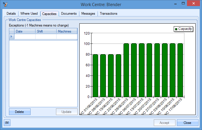202x130 pixels.
Task: Click the empty Shift cell in first row
Action: pyautogui.click(x=46, y=37)
